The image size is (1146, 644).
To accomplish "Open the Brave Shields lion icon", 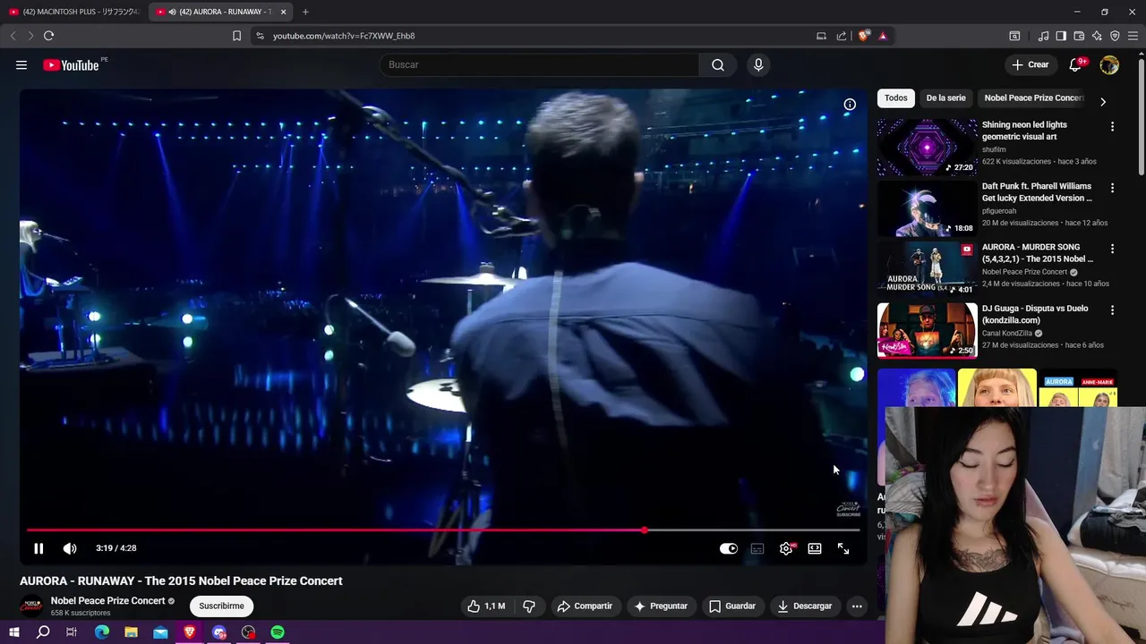I will [863, 36].
